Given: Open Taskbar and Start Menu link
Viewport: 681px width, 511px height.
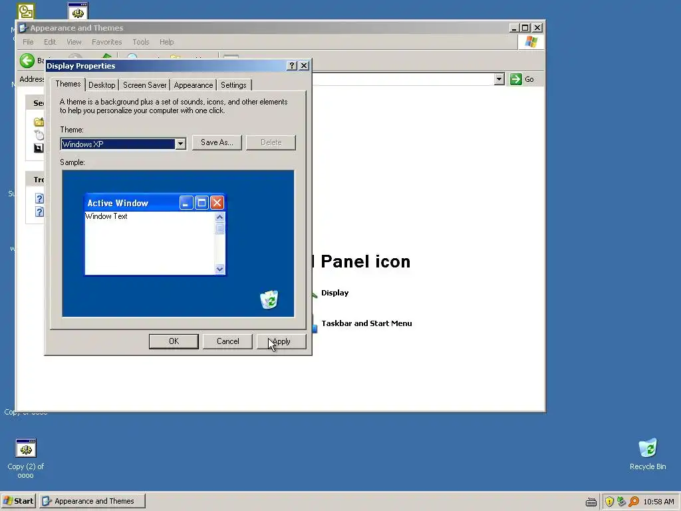Looking at the screenshot, I should (x=366, y=323).
